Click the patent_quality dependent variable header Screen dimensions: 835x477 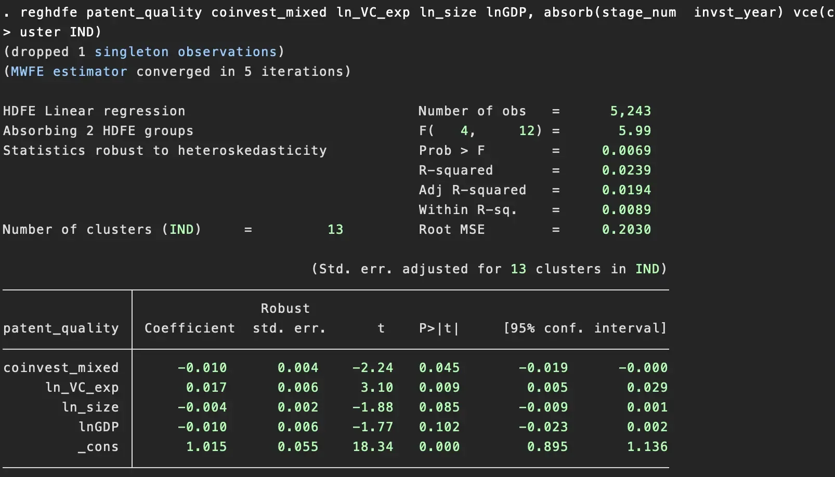click(61, 328)
